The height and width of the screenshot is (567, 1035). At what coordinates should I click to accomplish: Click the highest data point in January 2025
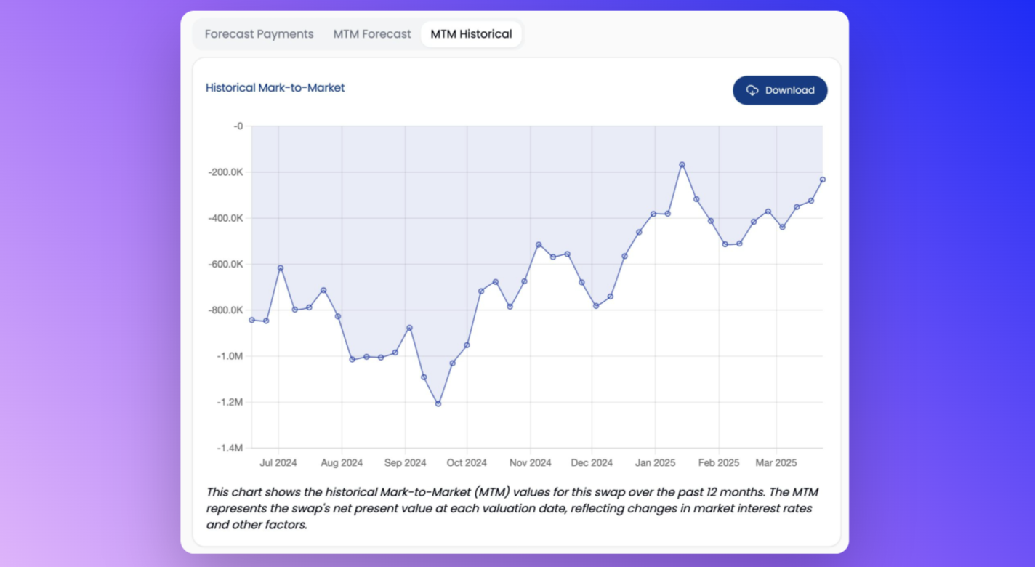(682, 165)
